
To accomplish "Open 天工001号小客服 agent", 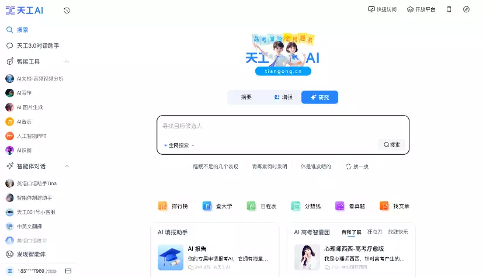I will pyautogui.click(x=30, y=212).
